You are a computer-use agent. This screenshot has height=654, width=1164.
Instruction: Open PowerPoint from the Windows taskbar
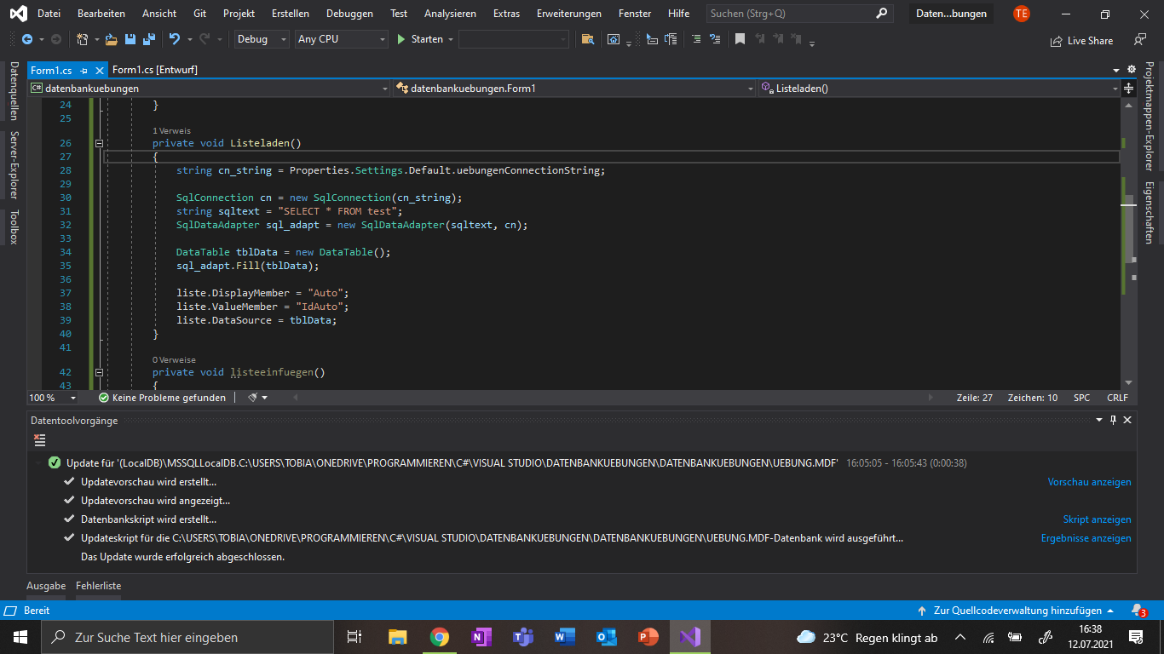pyautogui.click(x=648, y=637)
